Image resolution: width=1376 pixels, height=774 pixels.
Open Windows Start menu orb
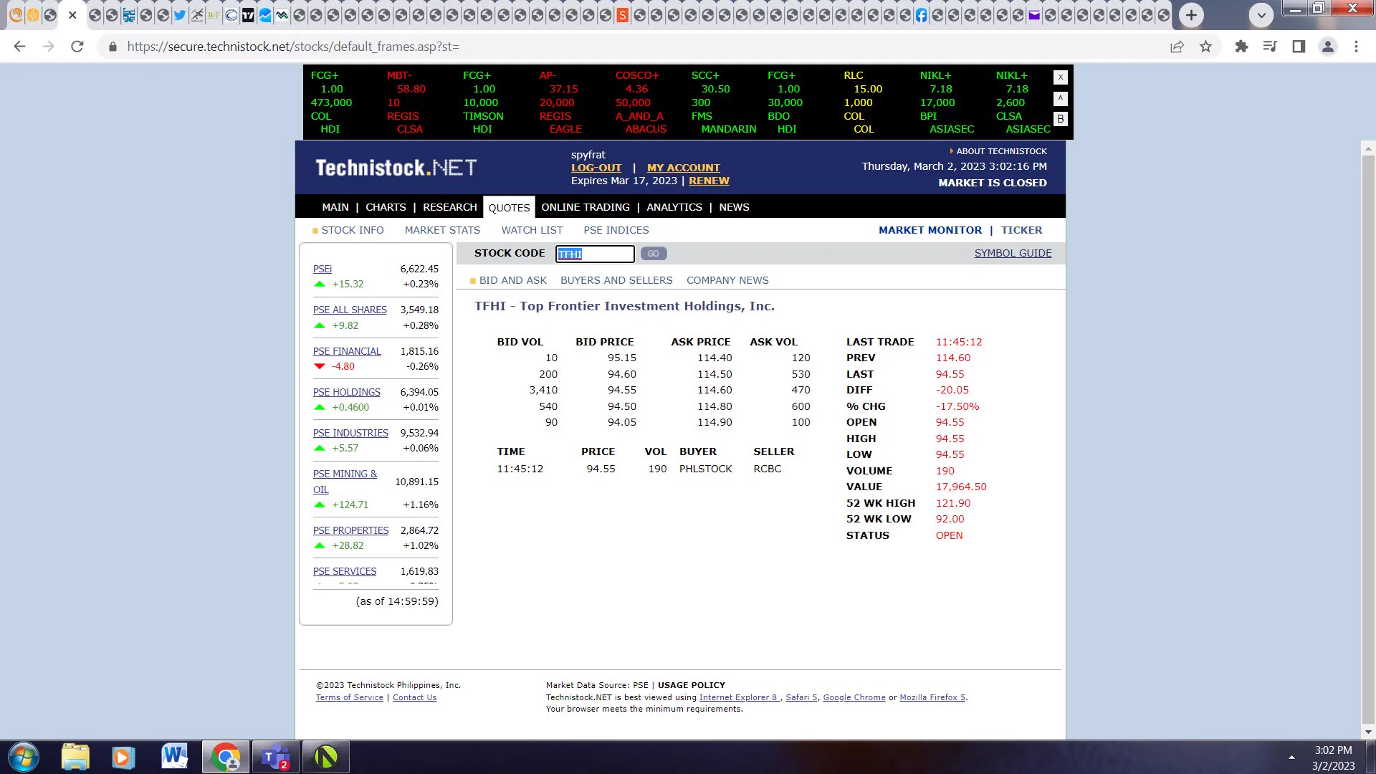24,757
